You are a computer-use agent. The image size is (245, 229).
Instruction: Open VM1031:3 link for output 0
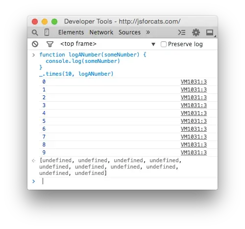click(194, 82)
